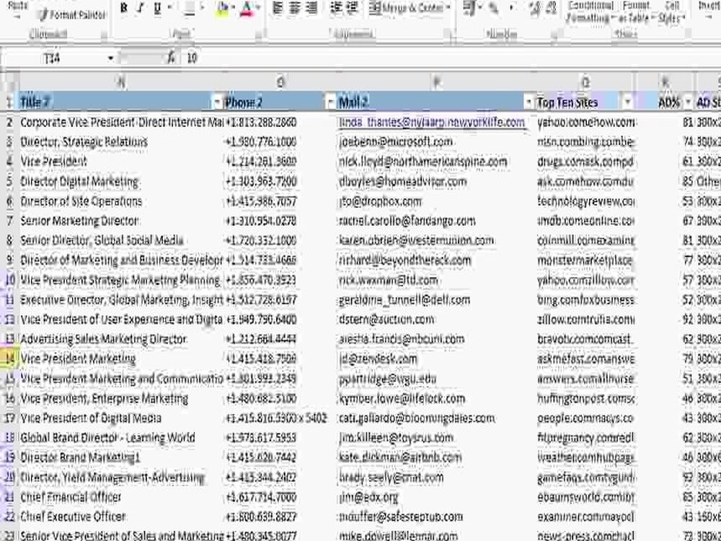This screenshot has height=541, width=721.
Task: Select email cell geraldine_tunnell@dell.com
Action: [x=436, y=300]
